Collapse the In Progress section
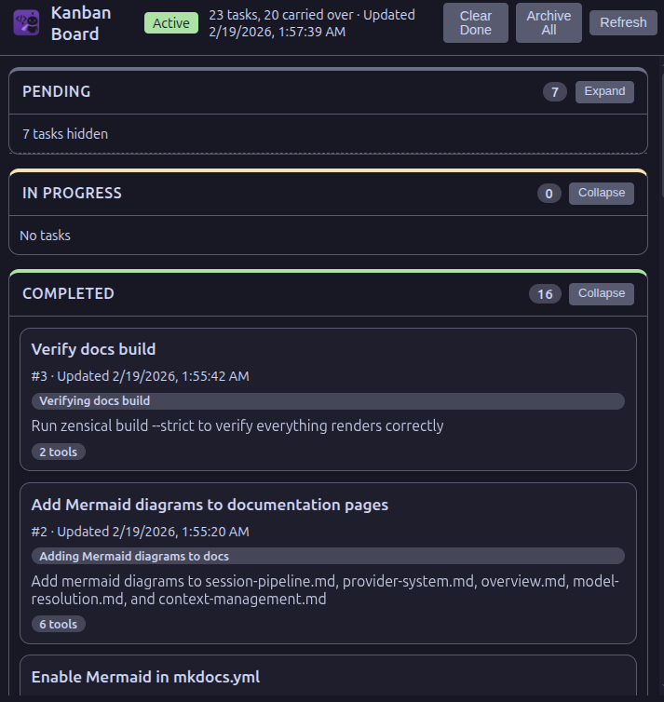 [601, 193]
